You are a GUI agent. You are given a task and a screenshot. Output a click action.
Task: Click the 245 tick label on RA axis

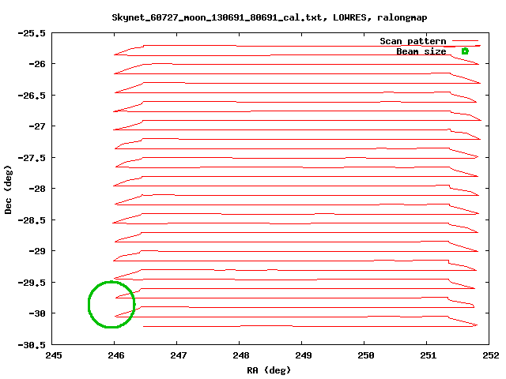click(x=53, y=355)
